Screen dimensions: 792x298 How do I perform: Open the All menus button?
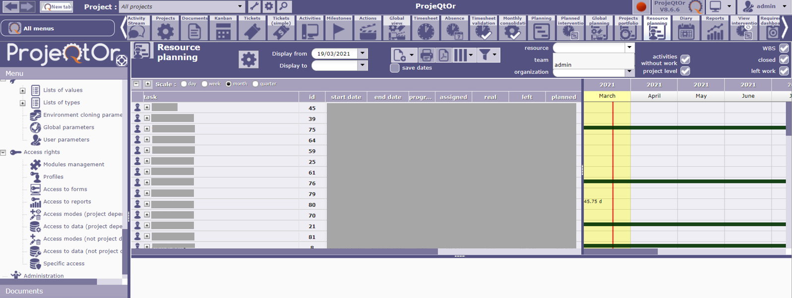pyautogui.click(x=58, y=28)
